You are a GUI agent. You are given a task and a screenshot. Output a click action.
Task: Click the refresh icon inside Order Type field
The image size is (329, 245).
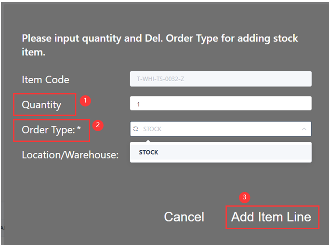[x=136, y=129]
